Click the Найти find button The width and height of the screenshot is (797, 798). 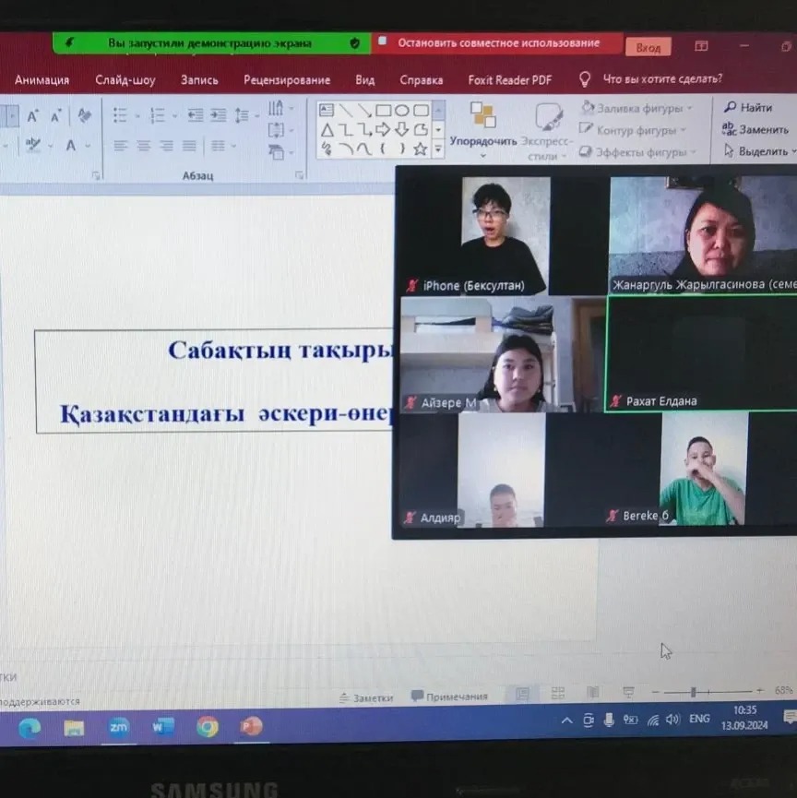748,107
